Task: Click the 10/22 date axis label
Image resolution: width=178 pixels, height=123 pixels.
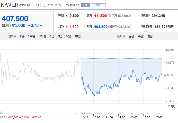Action: tap(85, 117)
